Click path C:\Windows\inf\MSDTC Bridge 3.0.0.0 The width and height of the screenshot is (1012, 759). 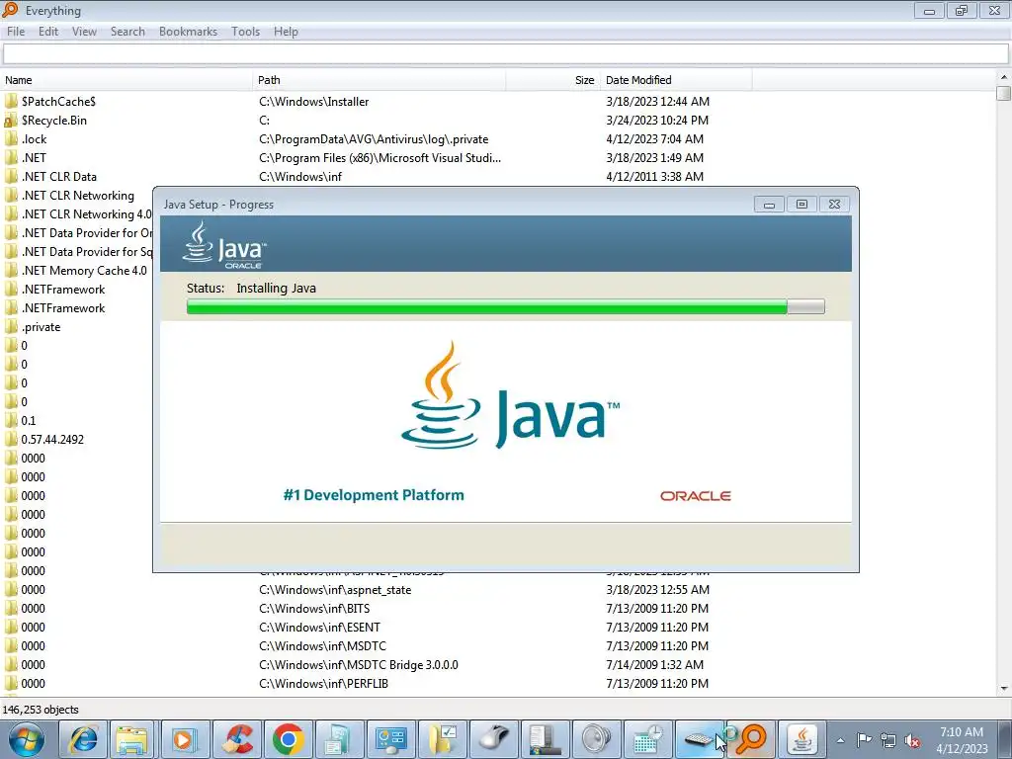click(x=358, y=665)
